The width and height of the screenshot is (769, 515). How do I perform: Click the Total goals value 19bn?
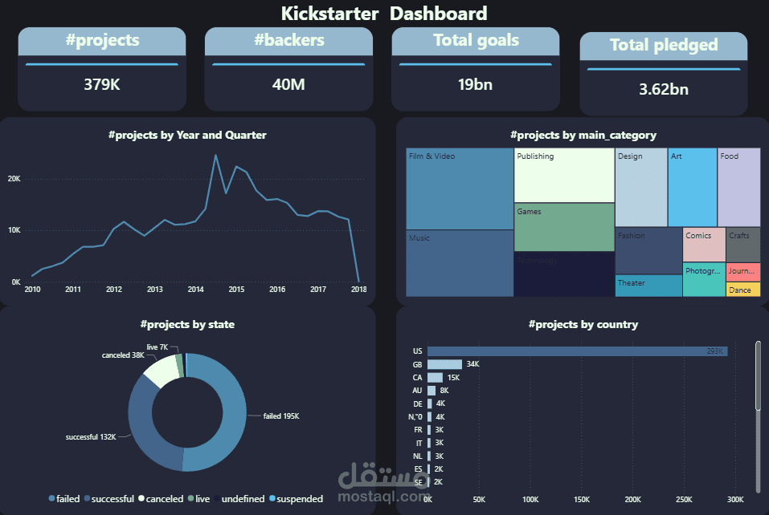(475, 85)
